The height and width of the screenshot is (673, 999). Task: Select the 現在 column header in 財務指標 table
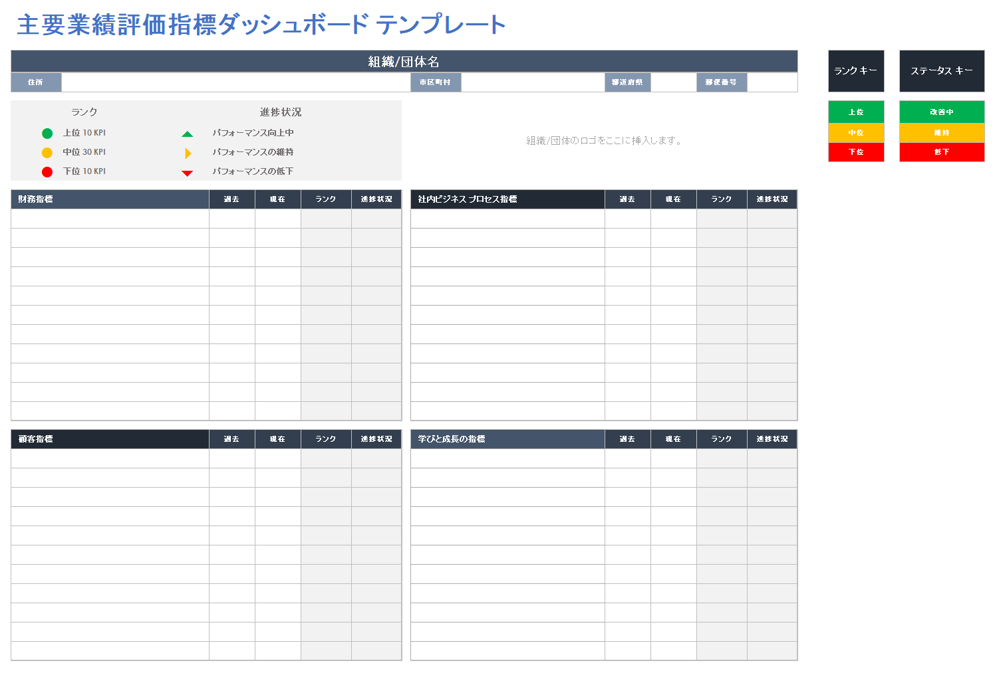[278, 199]
